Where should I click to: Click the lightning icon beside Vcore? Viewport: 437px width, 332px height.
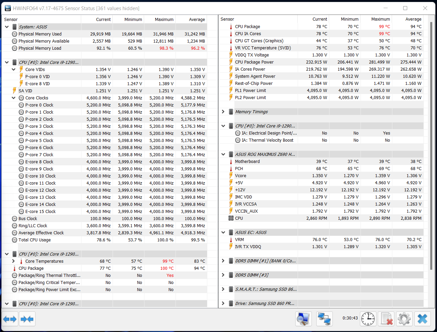(231, 176)
